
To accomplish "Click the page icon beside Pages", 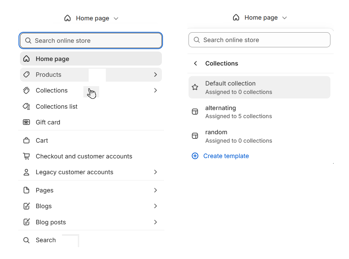I will click(x=27, y=190).
